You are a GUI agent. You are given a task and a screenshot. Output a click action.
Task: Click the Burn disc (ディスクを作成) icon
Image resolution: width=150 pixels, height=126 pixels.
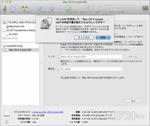point(25,8)
